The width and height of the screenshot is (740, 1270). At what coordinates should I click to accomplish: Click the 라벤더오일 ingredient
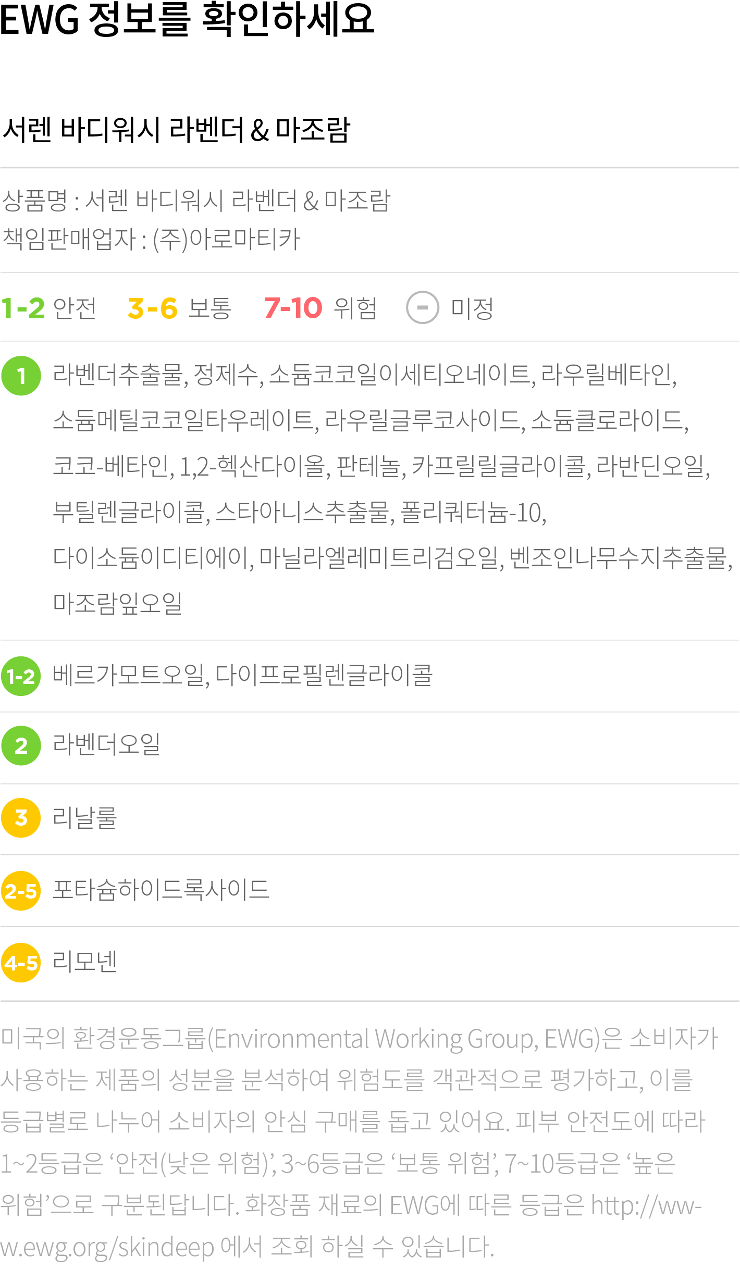pos(107,744)
